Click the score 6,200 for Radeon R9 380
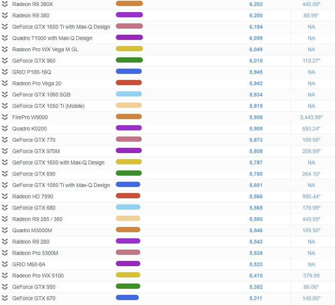Screen dimensions: 335x305 click(x=256, y=15)
